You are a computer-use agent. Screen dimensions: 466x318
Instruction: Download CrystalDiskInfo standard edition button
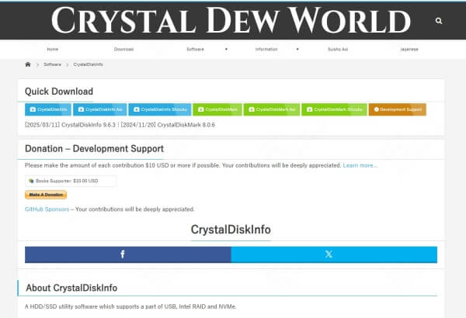pos(48,109)
